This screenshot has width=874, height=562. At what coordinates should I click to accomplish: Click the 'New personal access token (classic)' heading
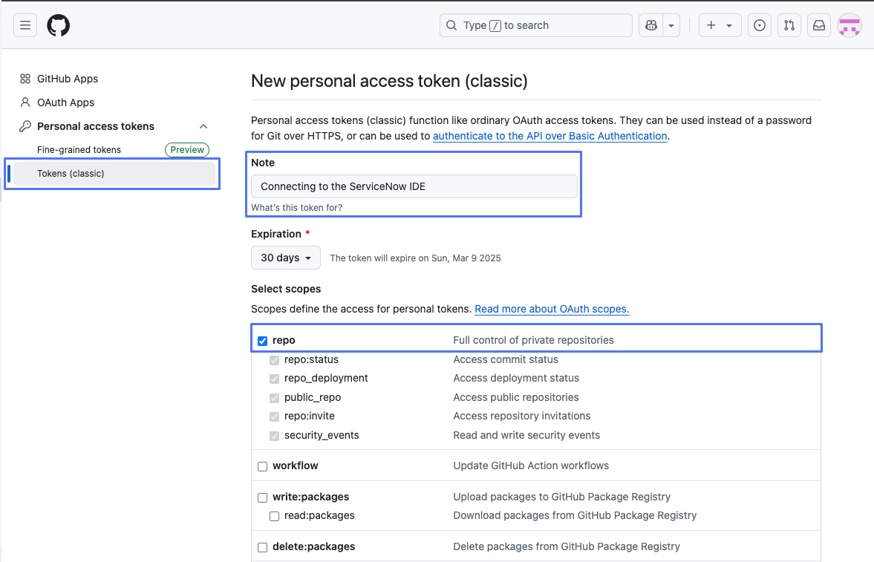(389, 81)
